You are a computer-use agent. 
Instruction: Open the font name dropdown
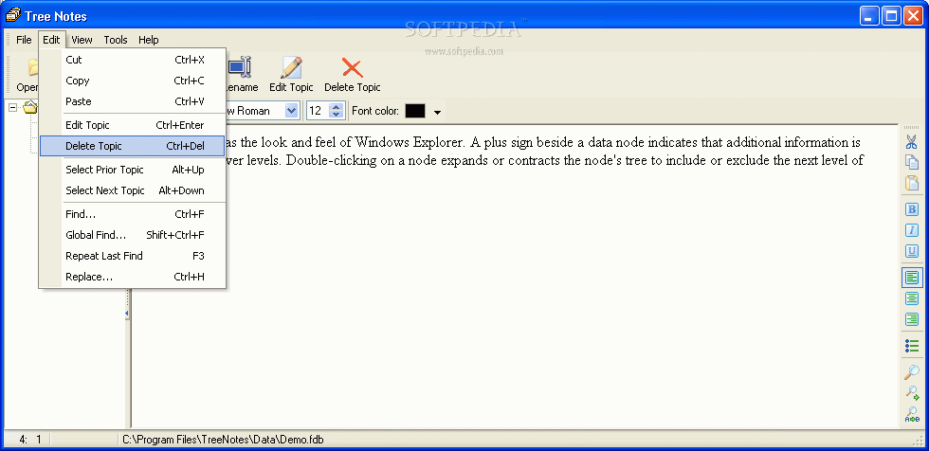pos(292,111)
